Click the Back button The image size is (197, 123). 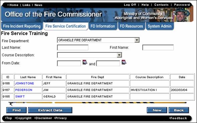pos(179,110)
